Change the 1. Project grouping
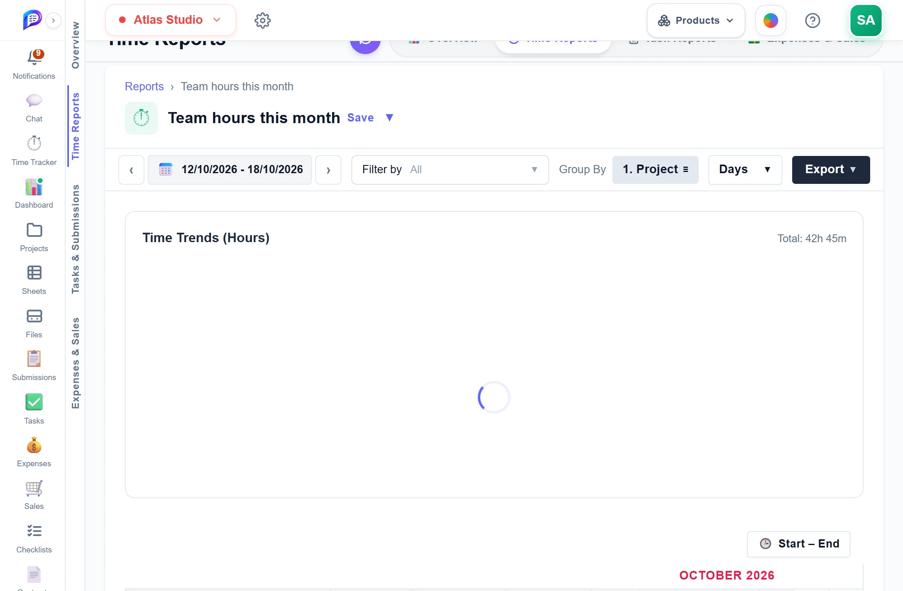The height and width of the screenshot is (591, 903). pyautogui.click(x=655, y=170)
